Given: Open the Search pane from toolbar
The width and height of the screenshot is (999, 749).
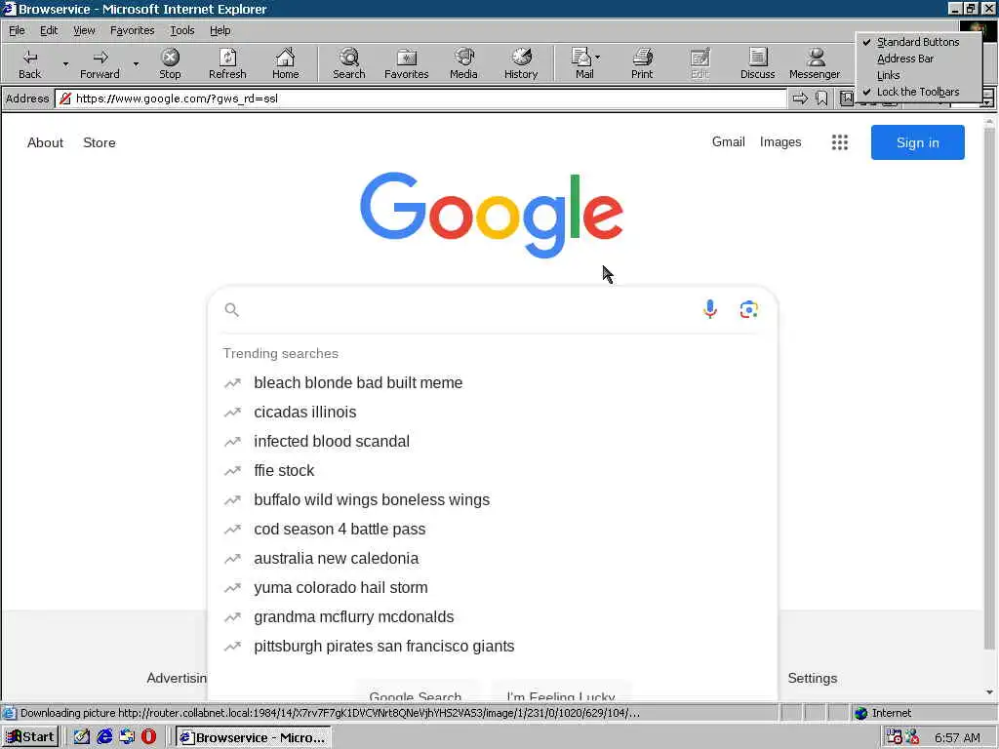Looking at the screenshot, I should point(349,63).
